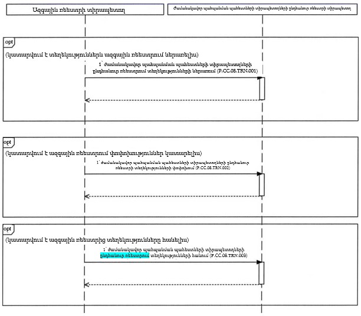The image size is (361, 316).
Task: Click the activation bar for P.CC.08.TRN.003
Action: click(x=261, y=272)
